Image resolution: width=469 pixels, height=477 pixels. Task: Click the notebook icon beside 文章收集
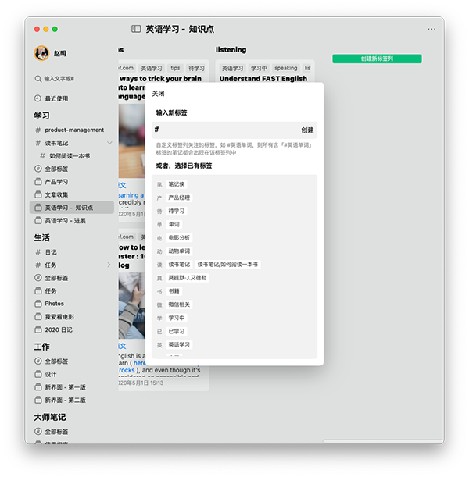[38, 194]
